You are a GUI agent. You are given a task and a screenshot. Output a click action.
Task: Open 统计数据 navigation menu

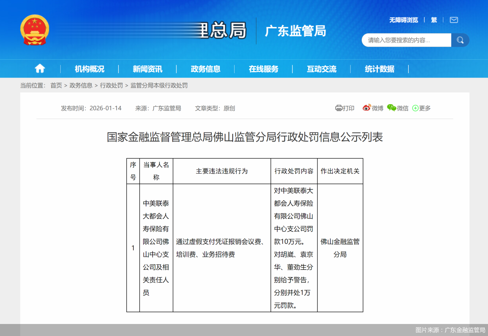(x=380, y=69)
